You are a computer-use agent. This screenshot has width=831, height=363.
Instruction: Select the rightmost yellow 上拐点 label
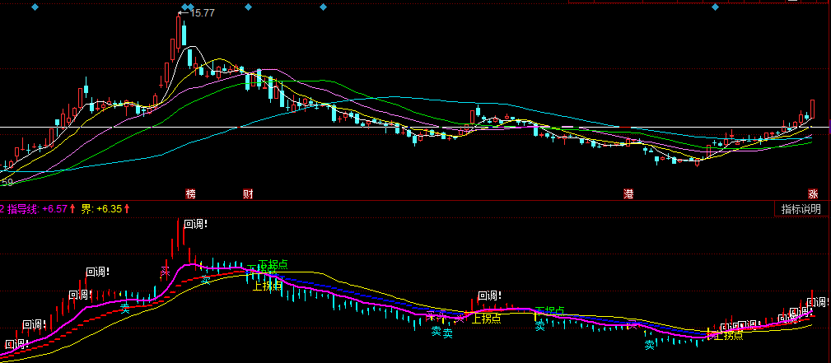click(729, 335)
